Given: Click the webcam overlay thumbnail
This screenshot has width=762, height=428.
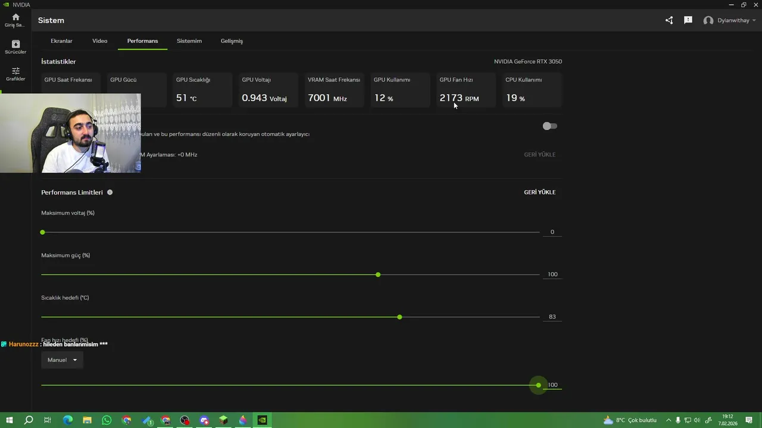Looking at the screenshot, I should point(70,133).
